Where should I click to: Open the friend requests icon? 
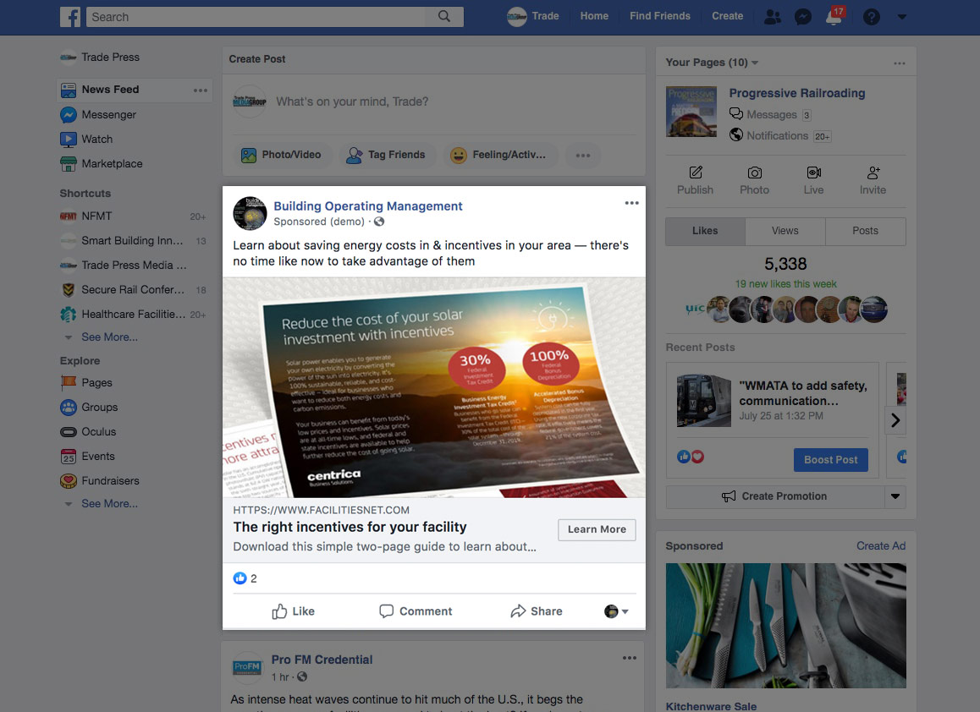[x=773, y=17]
